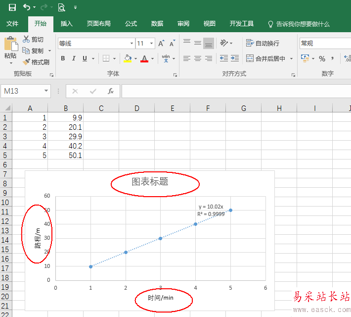Select the horizontal axis title 时间/min
Screen dimensions: 351x317
click(x=161, y=298)
